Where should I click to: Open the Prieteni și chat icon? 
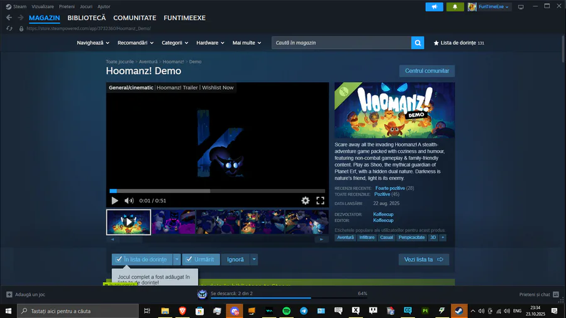click(x=556, y=295)
